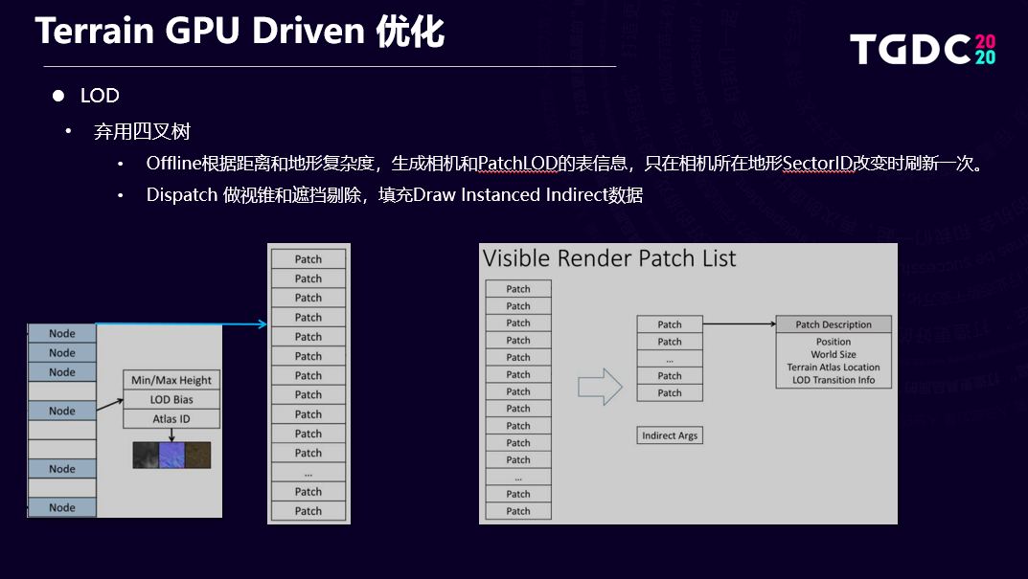
Task: Click the brown terrain texture thumbnail
Action: coord(198,456)
